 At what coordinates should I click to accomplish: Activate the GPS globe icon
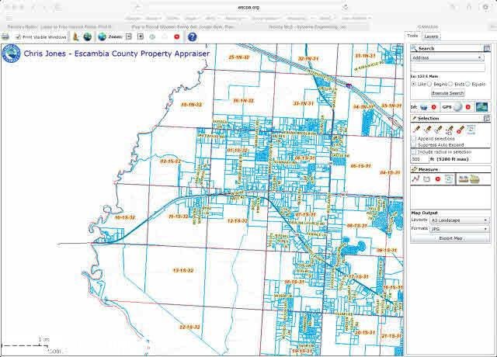458,106
